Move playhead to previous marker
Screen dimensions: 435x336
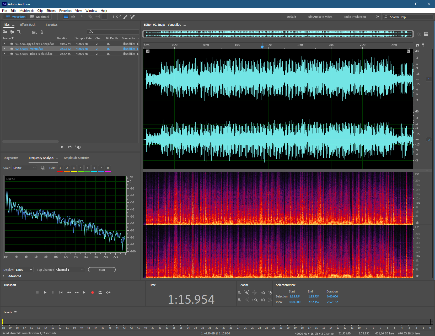(61, 292)
